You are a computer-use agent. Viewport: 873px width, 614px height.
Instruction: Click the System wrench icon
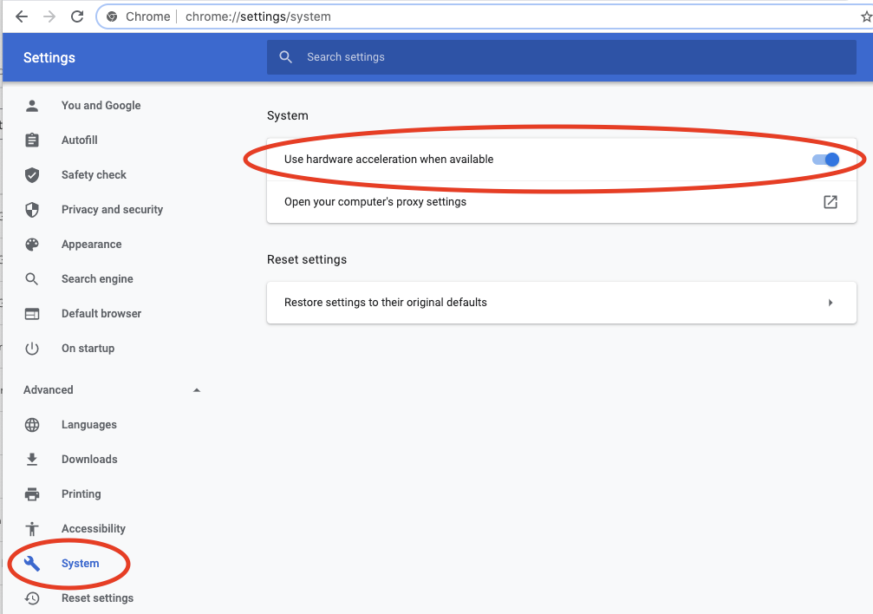pos(32,564)
